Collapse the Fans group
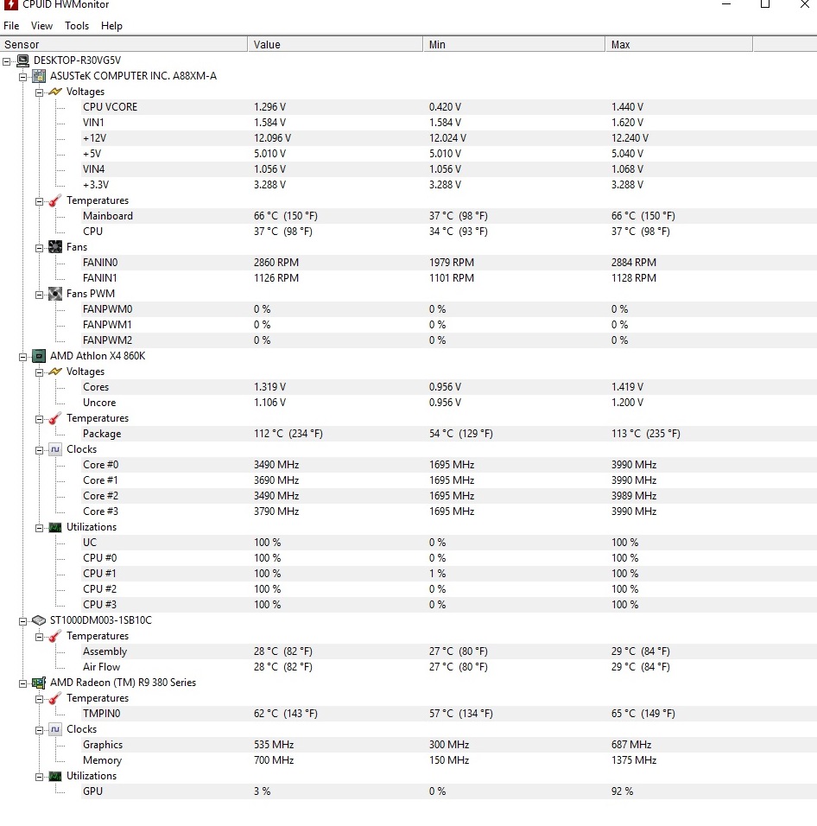Viewport: 817px width, 826px height. coord(40,248)
